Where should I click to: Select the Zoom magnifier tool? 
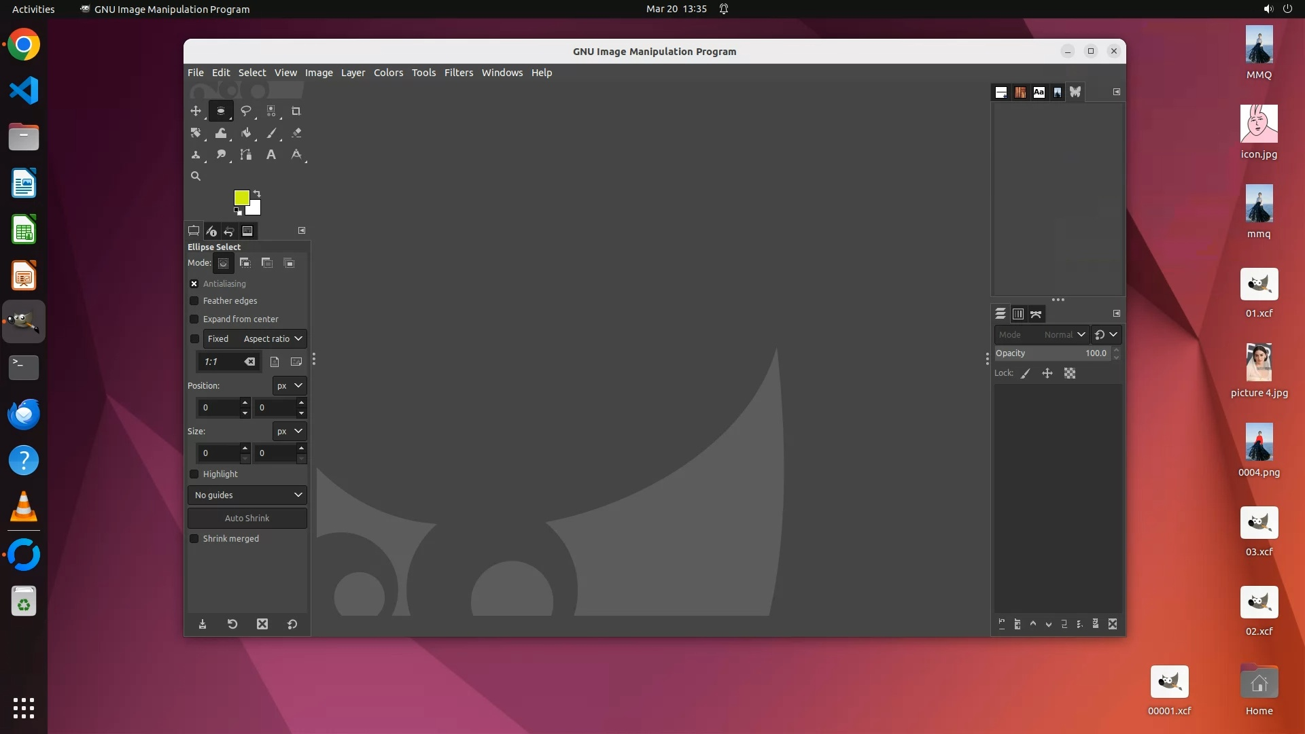coord(196,176)
